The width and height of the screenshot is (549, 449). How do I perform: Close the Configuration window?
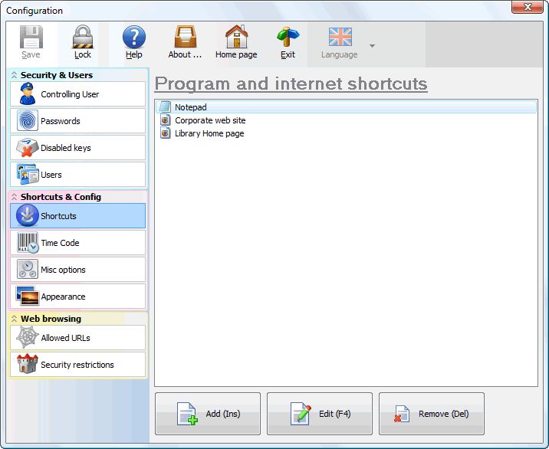528,7
